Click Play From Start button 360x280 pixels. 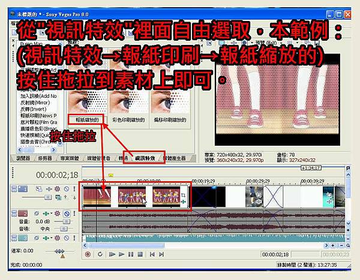coord(112,254)
